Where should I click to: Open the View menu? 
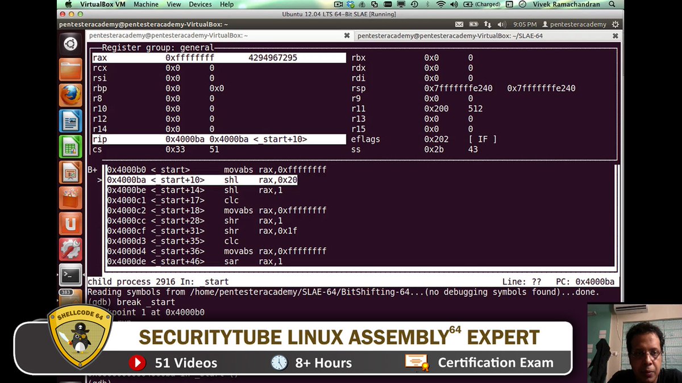pos(174,5)
